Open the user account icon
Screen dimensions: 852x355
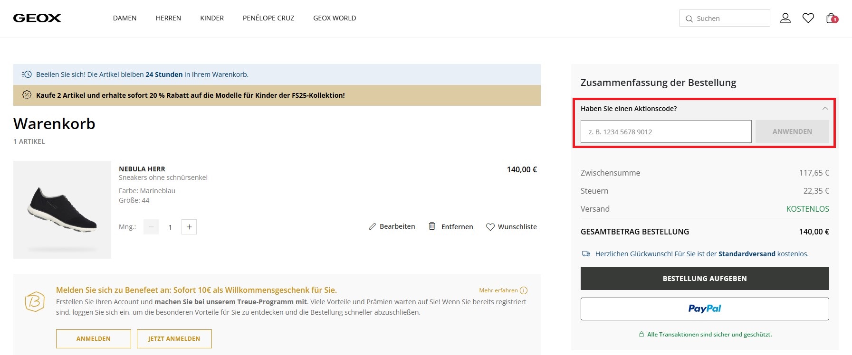coord(785,18)
